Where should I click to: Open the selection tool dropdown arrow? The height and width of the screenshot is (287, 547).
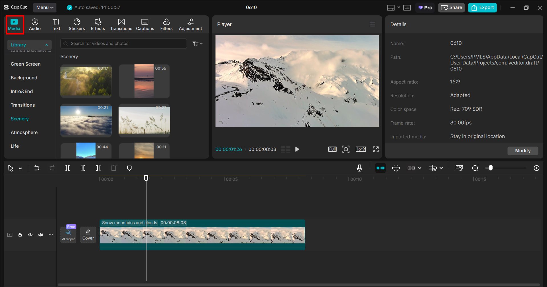[x=20, y=168]
